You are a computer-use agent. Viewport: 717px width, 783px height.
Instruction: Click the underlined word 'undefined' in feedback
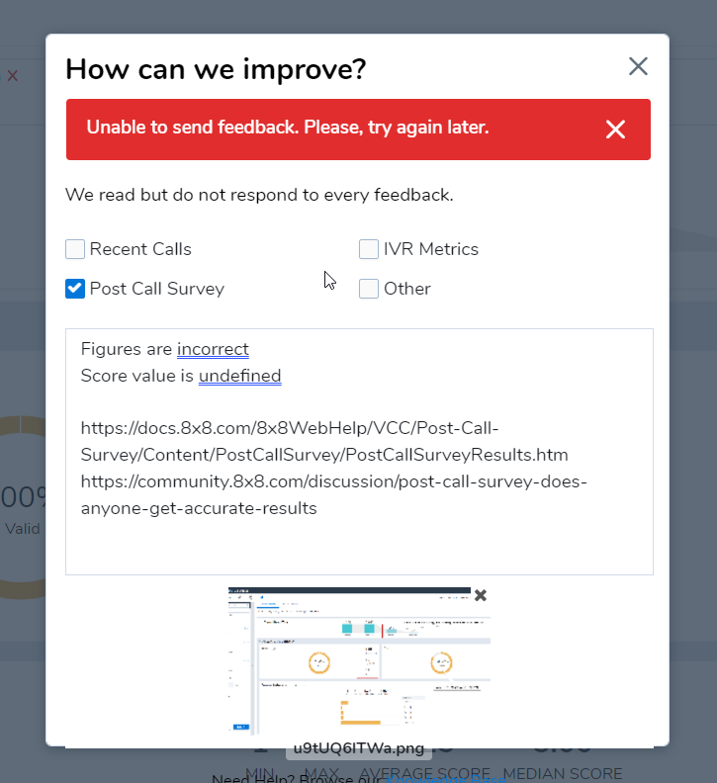(x=240, y=376)
